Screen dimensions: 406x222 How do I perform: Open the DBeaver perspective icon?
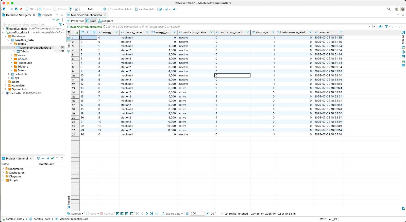[x=403, y=9]
